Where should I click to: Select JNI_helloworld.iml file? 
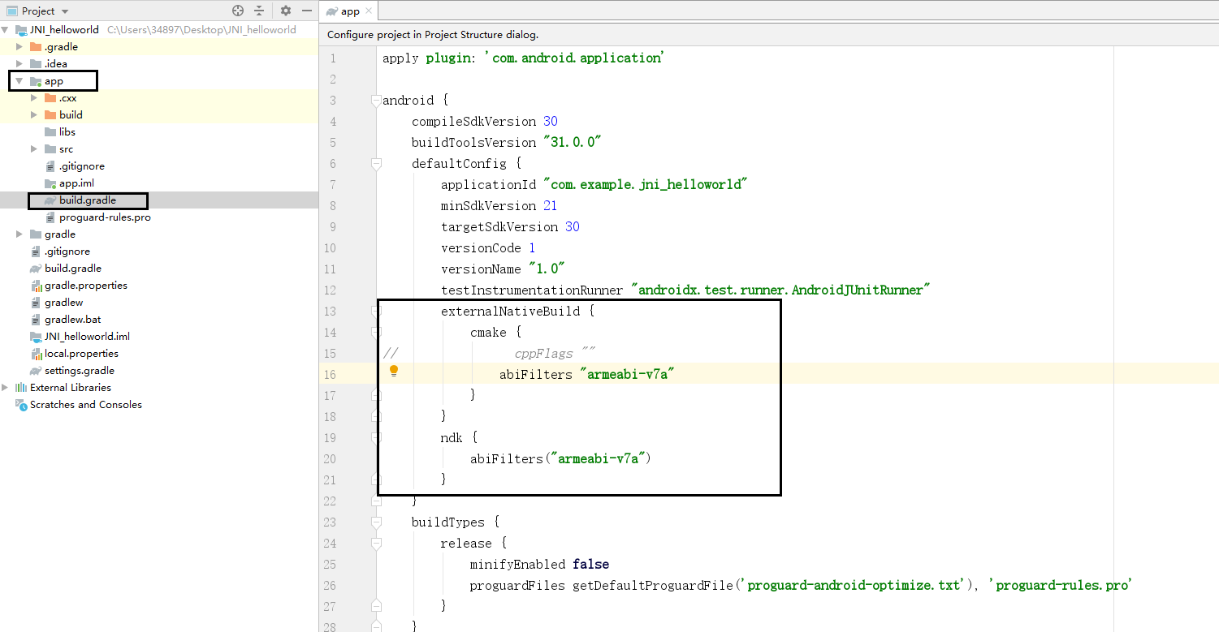point(87,336)
